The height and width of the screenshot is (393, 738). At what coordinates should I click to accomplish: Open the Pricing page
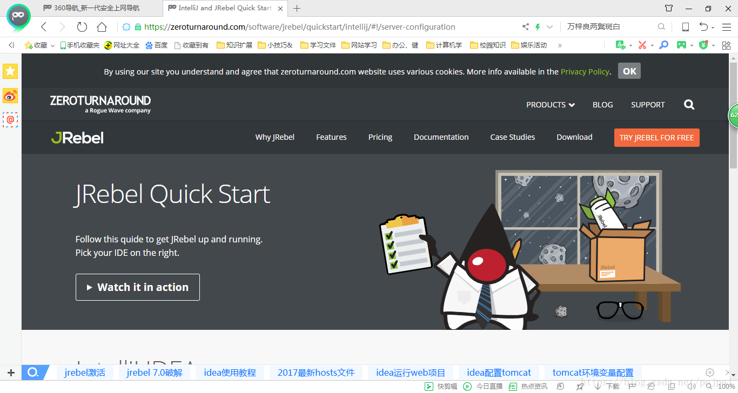(380, 137)
